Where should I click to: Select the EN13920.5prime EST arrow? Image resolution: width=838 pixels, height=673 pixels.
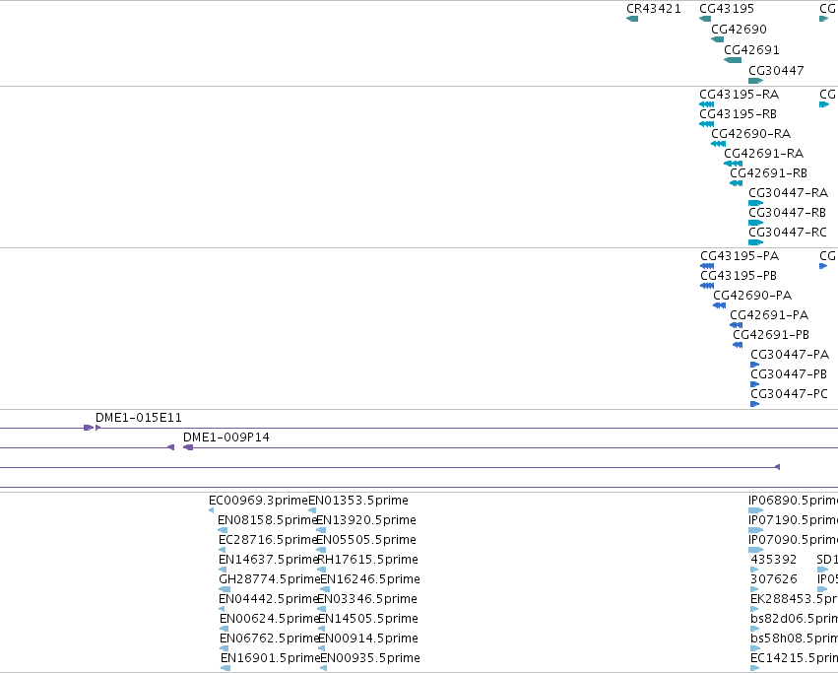point(321,530)
